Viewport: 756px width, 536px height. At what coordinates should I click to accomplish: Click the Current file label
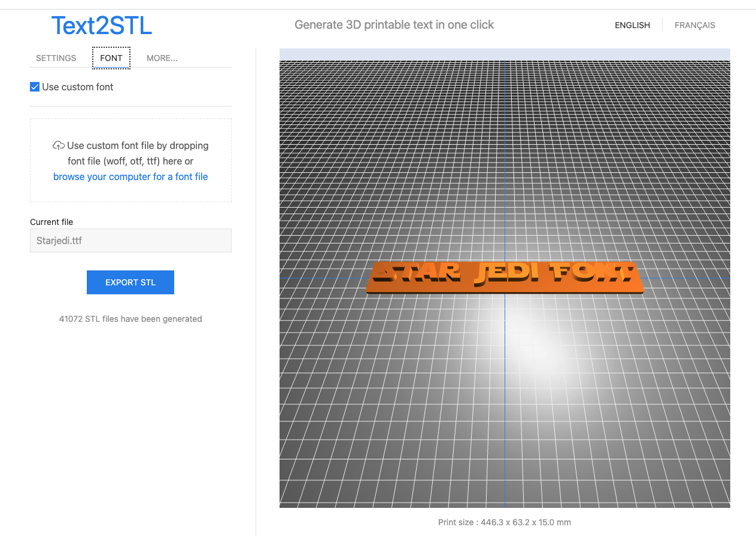tap(51, 222)
